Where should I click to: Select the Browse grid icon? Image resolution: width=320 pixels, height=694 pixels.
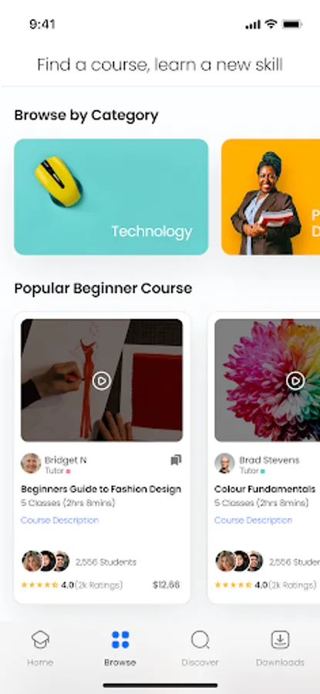[x=120, y=639]
